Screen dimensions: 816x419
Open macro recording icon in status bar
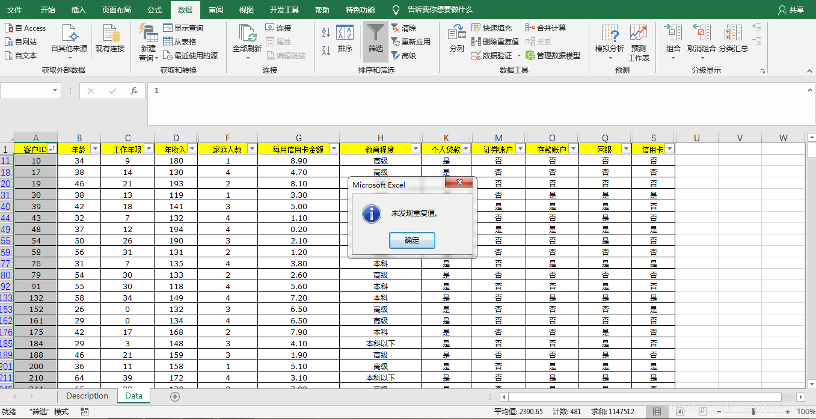coord(84,412)
